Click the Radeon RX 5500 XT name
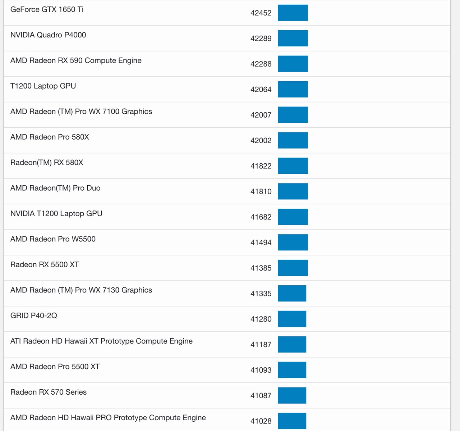Screen dimensions: 460x431 [44, 264]
